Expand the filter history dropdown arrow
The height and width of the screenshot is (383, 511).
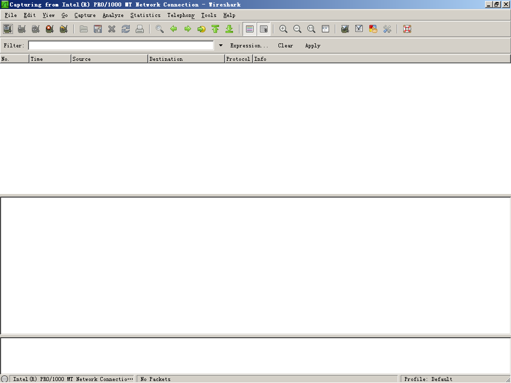221,45
